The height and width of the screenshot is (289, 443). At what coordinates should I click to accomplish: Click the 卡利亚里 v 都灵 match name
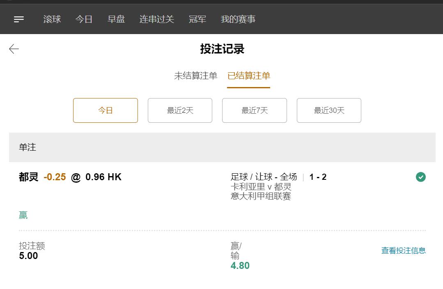tap(261, 187)
